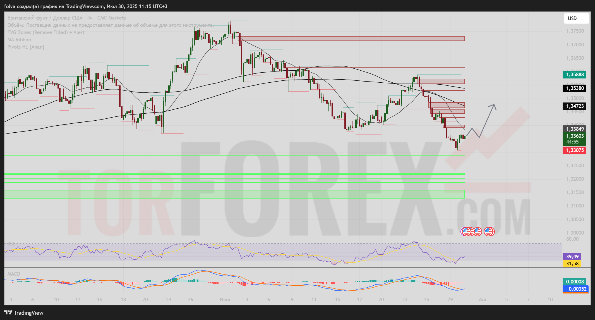Click the rightmost US flag event icon
The width and height of the screenshot is (595, 320).
point(489,231)
